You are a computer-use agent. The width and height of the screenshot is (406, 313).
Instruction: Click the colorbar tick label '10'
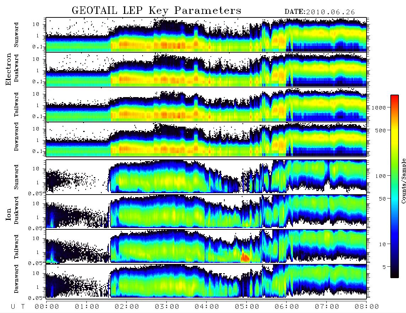(x=382, y=244)
